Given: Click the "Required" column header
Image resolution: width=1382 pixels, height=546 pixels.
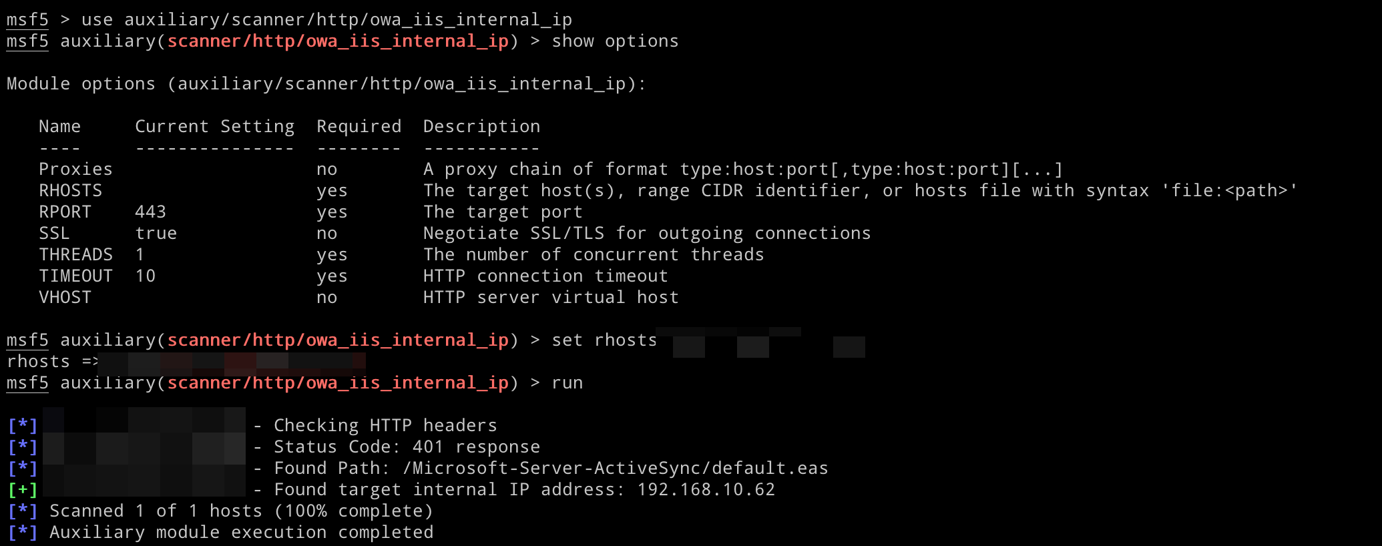Looking at the screenshot, I should tap(359, 127).
